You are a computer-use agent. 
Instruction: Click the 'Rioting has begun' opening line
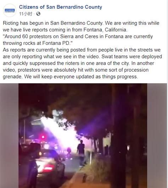tap(81, 23)
